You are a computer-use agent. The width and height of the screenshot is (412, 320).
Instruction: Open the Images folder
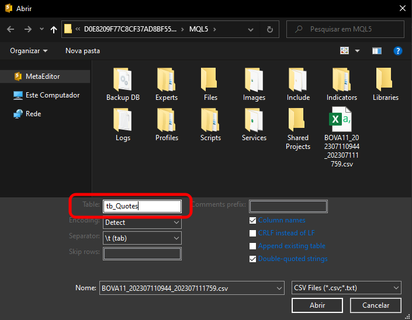point(254,84)
